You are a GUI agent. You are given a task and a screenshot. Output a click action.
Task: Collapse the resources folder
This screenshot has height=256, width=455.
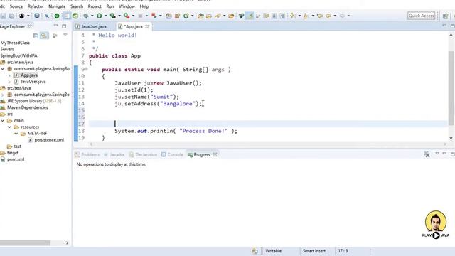point(9,127)
